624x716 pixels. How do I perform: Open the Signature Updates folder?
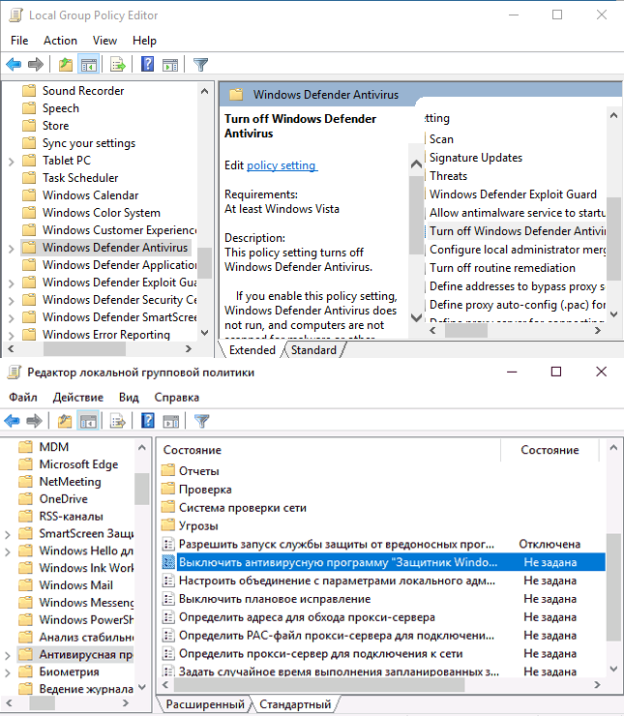click(x=476, y=158)
